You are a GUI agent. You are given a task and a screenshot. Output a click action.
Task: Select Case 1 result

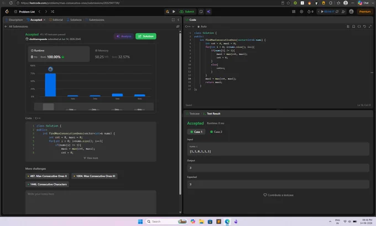[x=196, y=132]
